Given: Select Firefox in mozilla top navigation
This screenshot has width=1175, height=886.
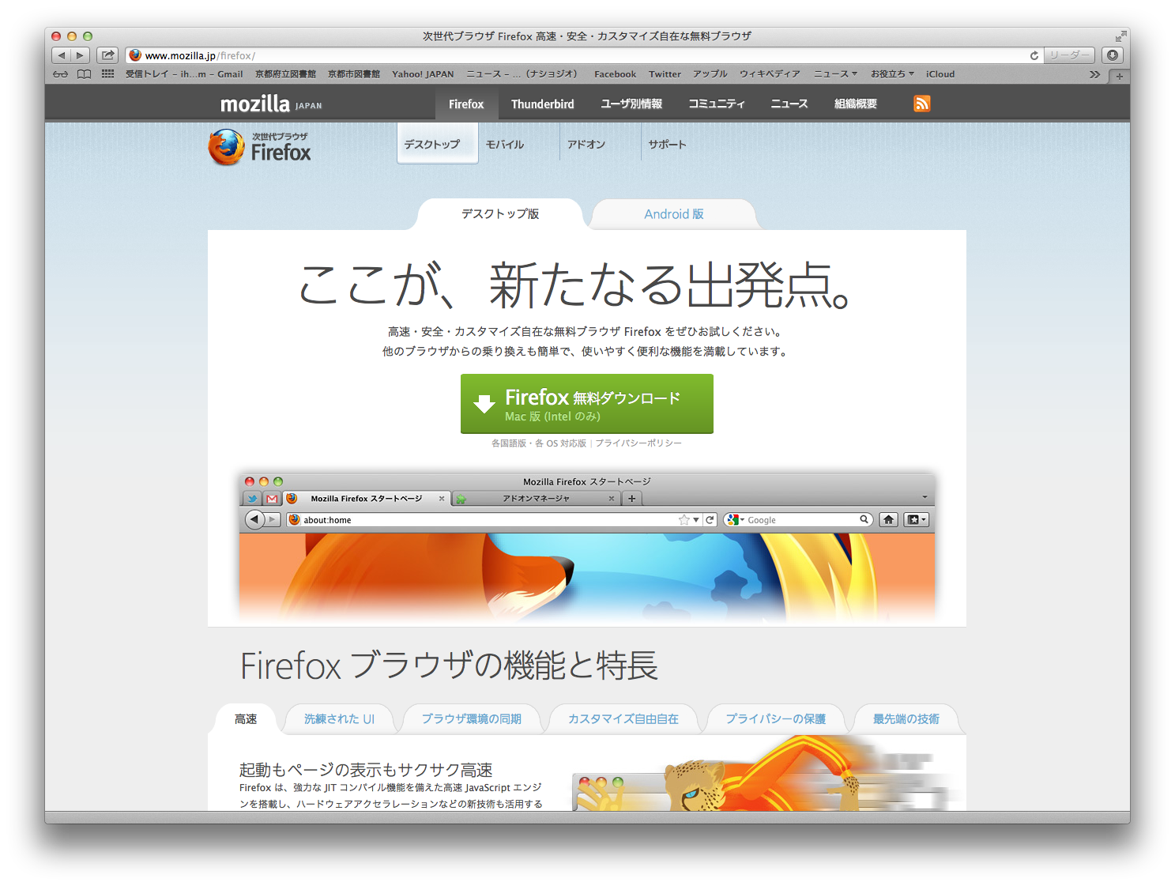Looking at the screenshot, I should tap(466, 104).
